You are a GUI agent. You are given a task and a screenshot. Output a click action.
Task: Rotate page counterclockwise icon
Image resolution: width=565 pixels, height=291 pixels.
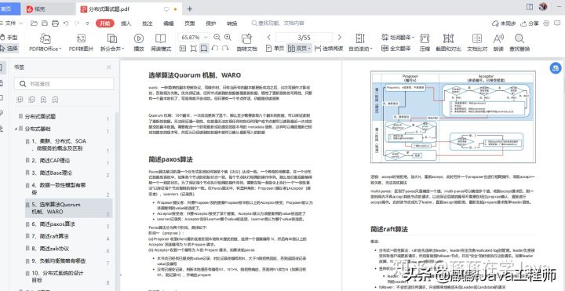click(215, 49)
